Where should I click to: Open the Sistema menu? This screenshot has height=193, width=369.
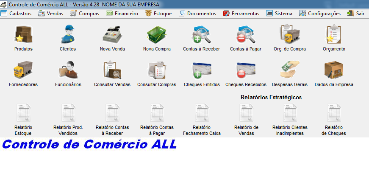279,14
